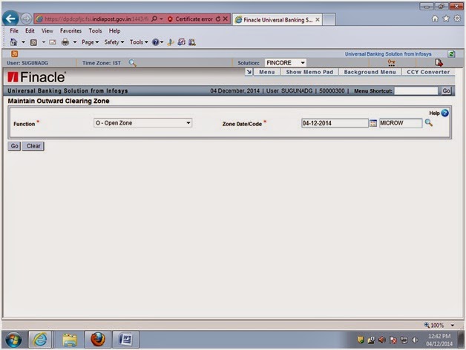Expand the Page dropdown
Image resolution: width=466 pixels, height=350 pixels.
point(90,42)
